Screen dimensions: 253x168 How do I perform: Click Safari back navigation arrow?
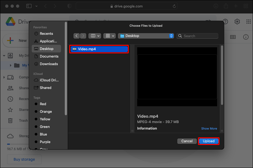(x=45, y=6)
